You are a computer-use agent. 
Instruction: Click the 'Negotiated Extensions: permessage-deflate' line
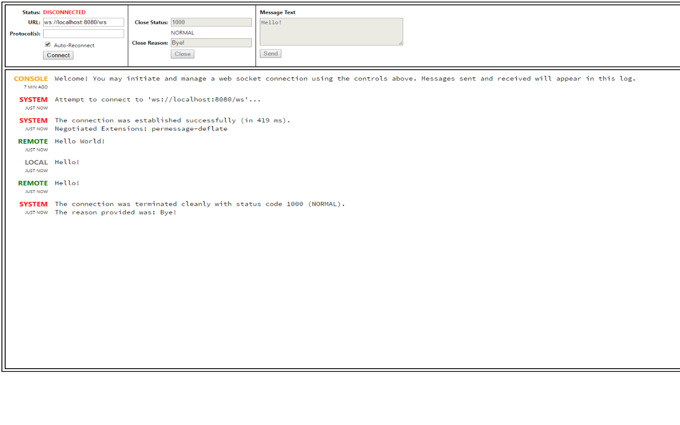coord(141,129)
